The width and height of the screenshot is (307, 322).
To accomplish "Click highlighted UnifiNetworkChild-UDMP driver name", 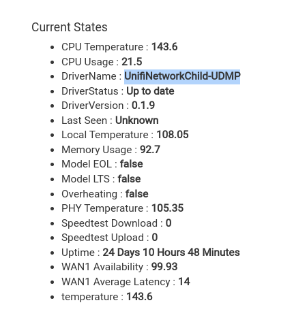I will click(182, 76).
